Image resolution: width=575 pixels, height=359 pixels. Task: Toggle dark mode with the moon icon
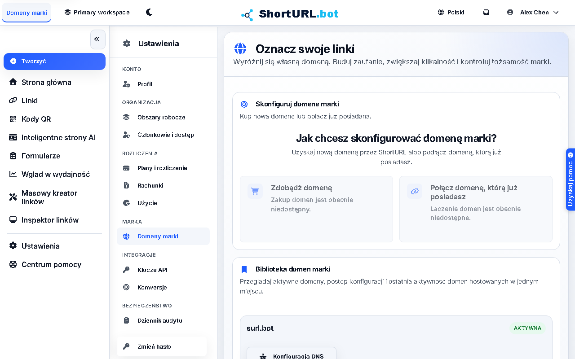point(149,13)
